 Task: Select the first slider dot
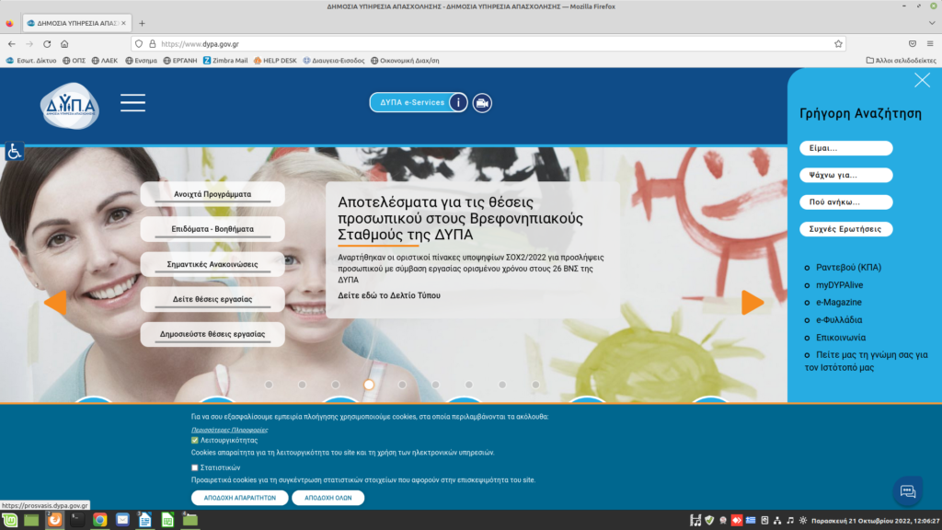[x=269, y=385]
